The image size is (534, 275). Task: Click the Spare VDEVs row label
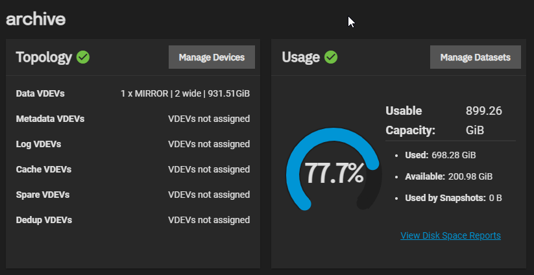point(43,195)
